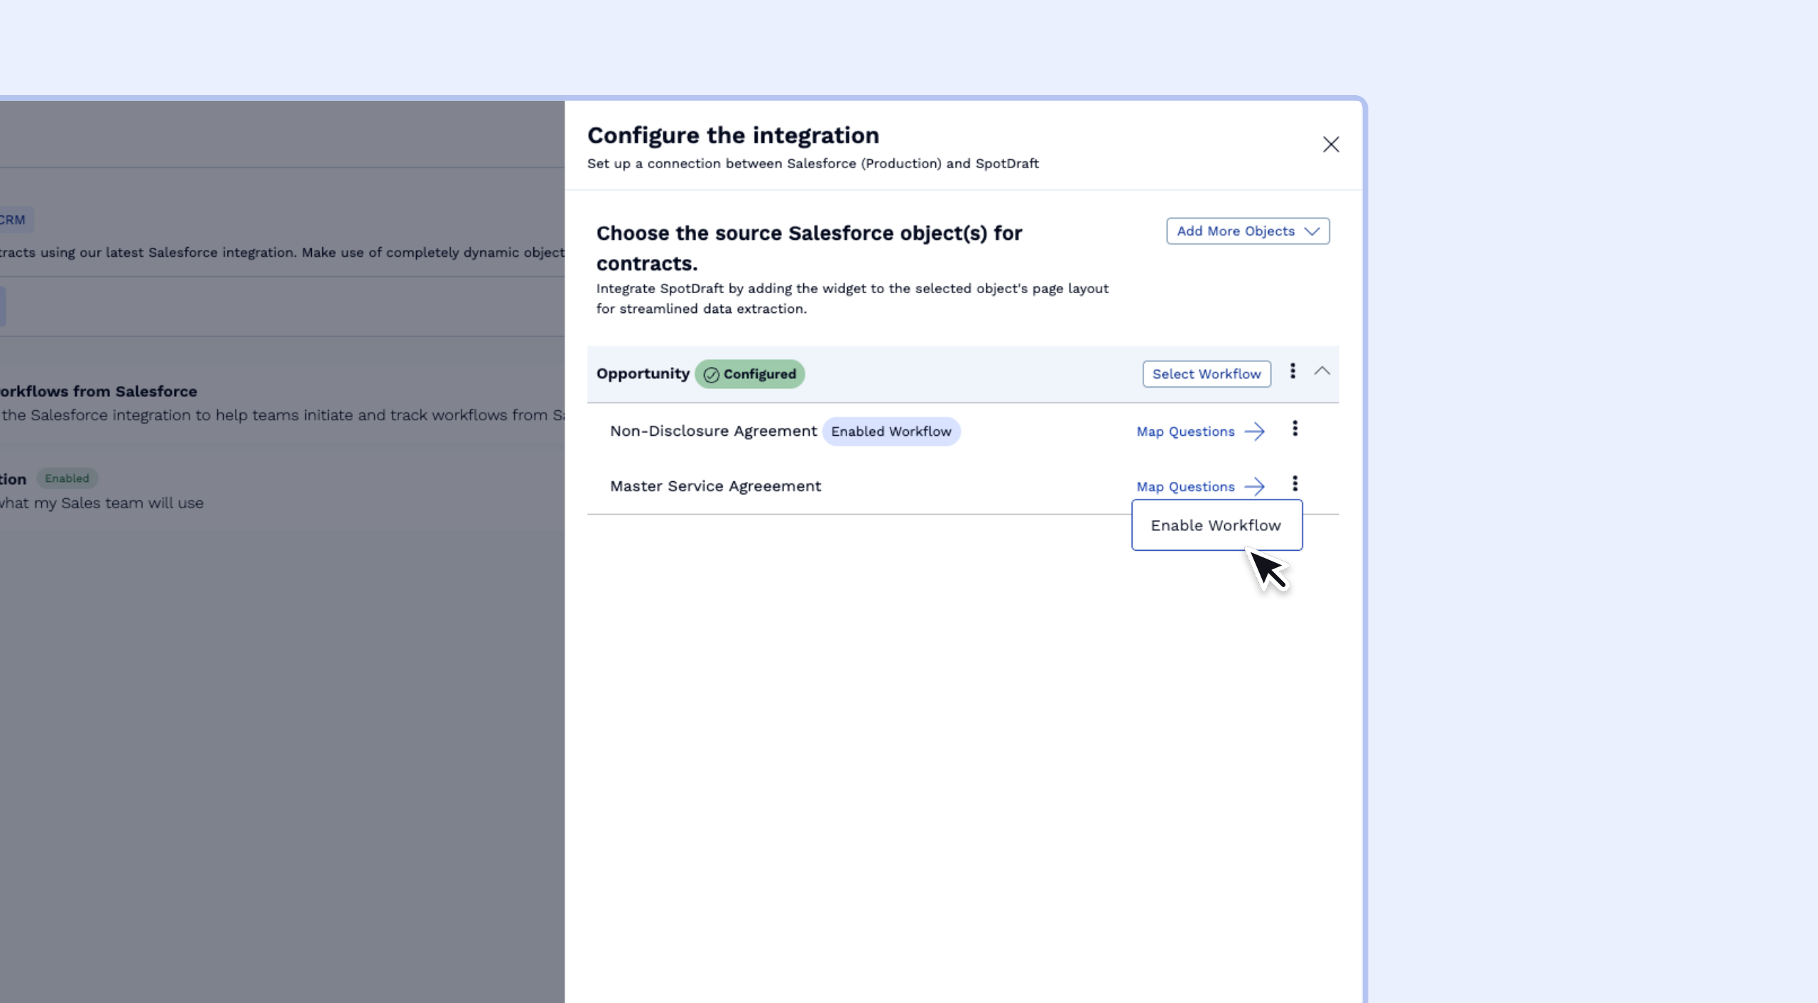Click the checkmark icon in the Configured badge
Viewport: 1818px width, 1003px height.
[710, 375]
